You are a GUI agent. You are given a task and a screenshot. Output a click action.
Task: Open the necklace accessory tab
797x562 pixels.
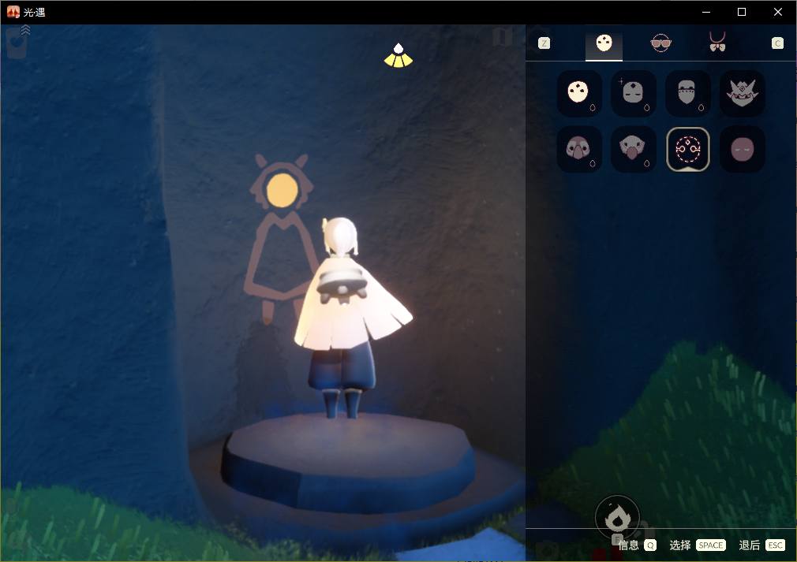coord(717,42)
